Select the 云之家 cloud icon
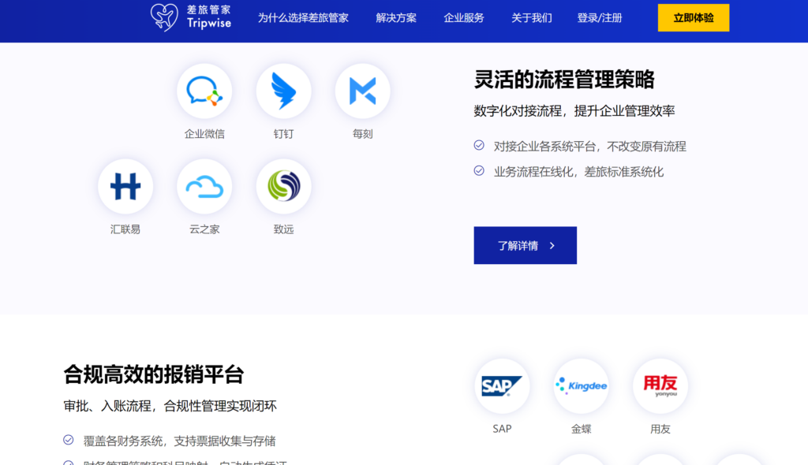The height and width of the screenshot is (465, 808). (204, 187)
